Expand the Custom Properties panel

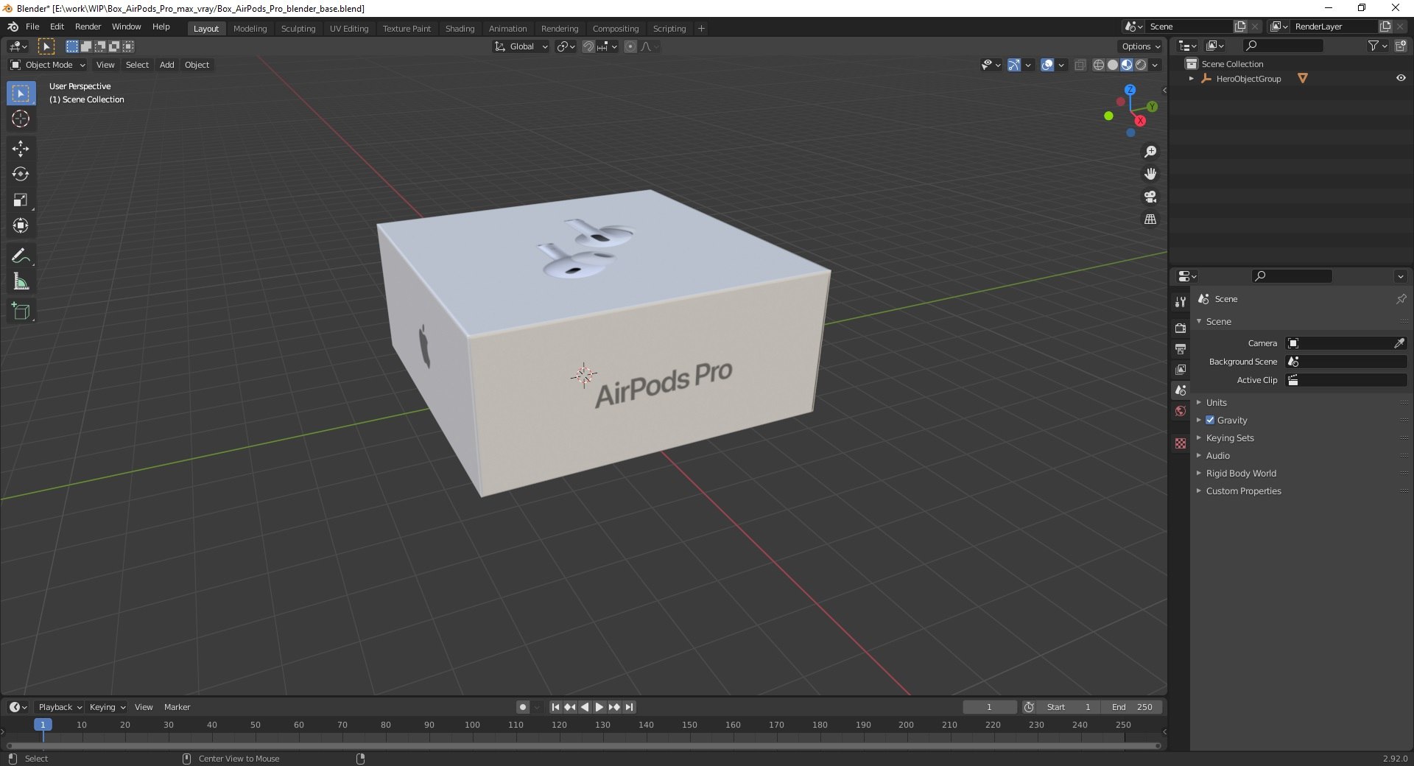point(1243,491)
